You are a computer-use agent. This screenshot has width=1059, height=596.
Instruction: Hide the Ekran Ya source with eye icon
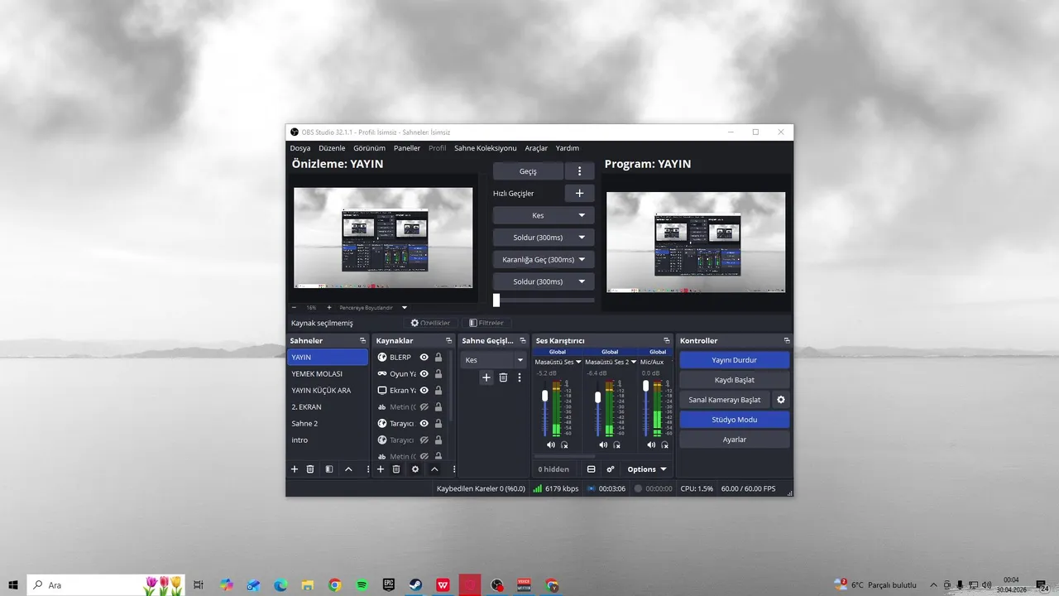pyautogui.click(x=424, y=390)
